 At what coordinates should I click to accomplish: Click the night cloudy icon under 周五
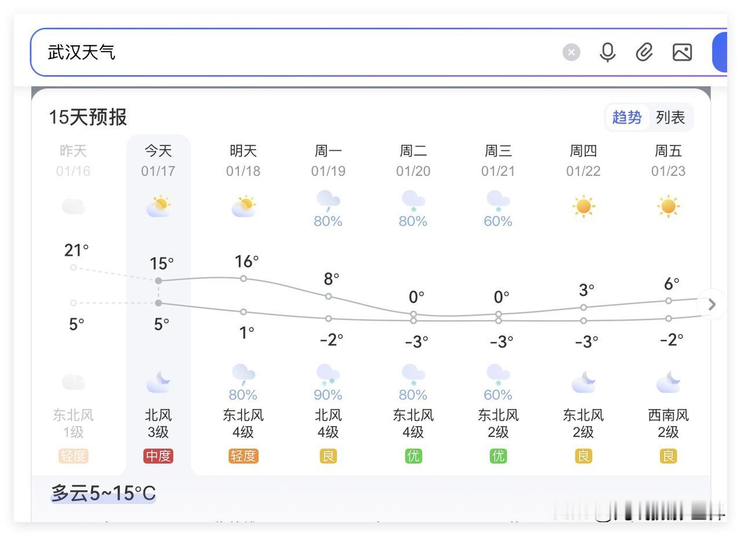click(668, 381)
